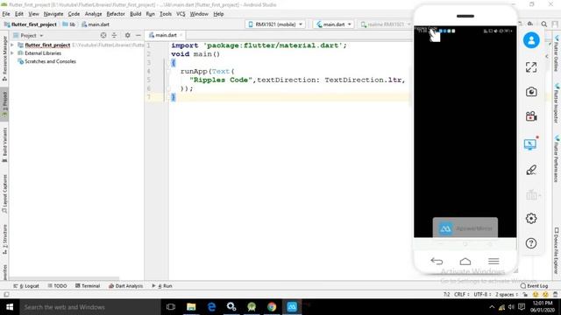
Task: Open Microsoft Edge from taskbar
Action: pyautogui.click(x=211, y=307)
